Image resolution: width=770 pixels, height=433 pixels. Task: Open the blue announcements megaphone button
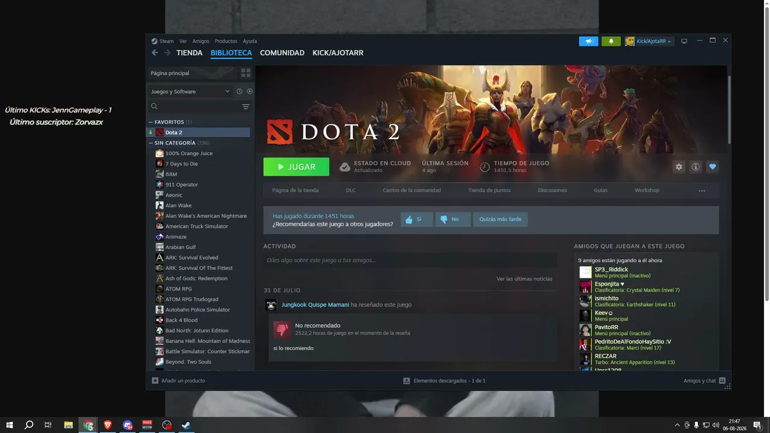[589, 41]
